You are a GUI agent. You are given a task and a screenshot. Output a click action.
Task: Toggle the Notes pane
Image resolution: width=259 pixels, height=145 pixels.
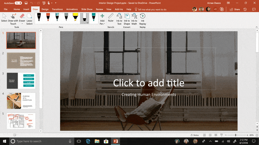click(195, 135)
